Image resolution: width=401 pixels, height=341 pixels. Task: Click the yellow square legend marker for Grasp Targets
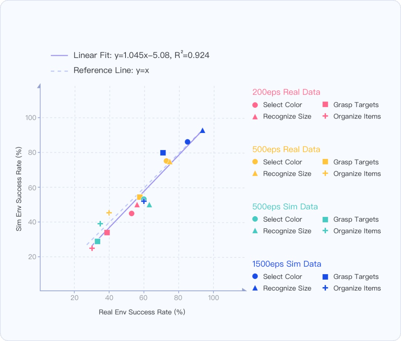coord(325,162)
